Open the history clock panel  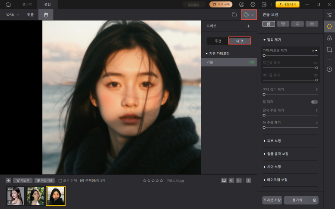click(329, 69)
